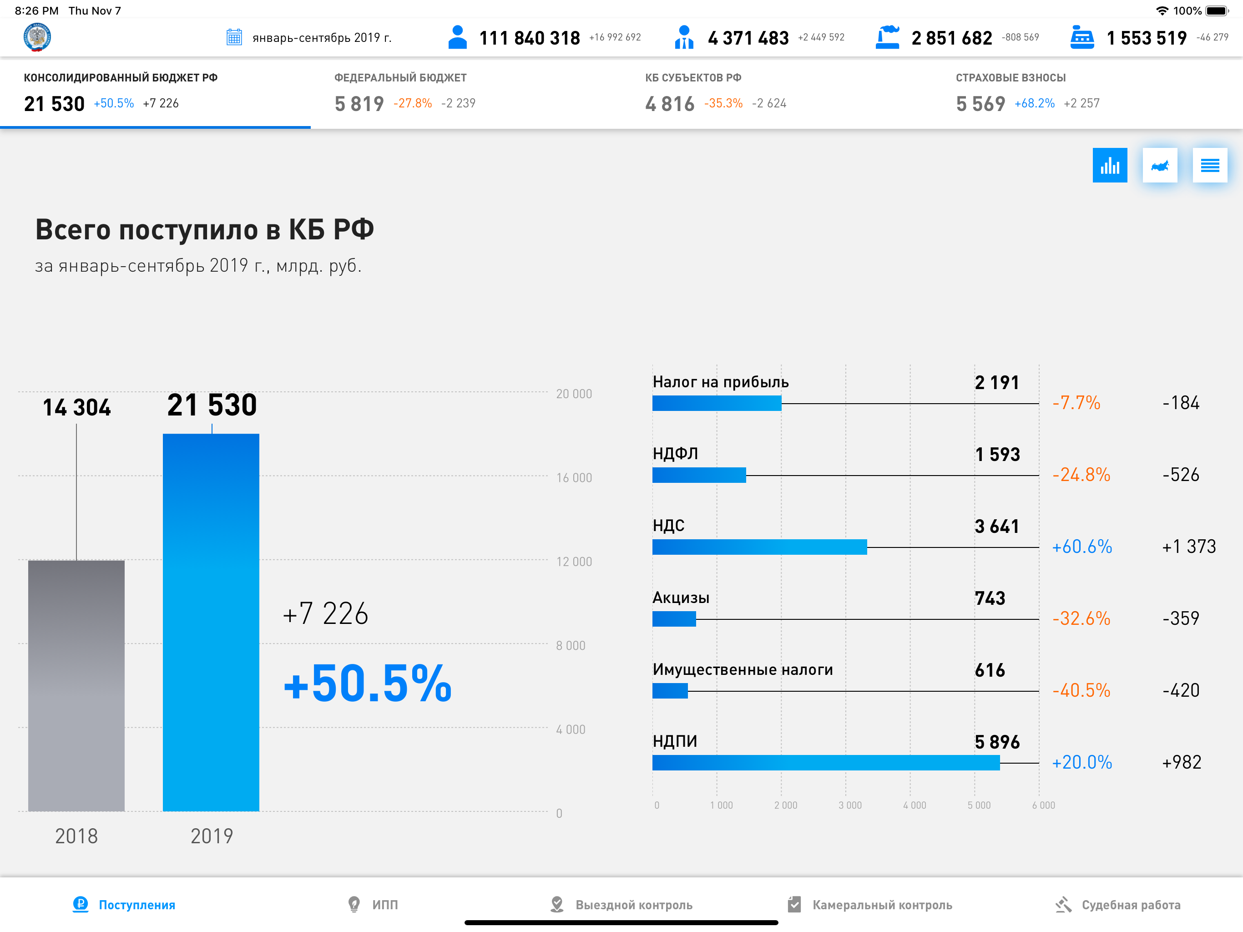Tap the Налог на прибыль bar
This screenshot has height=932, width=1243.
click(717, 403)
